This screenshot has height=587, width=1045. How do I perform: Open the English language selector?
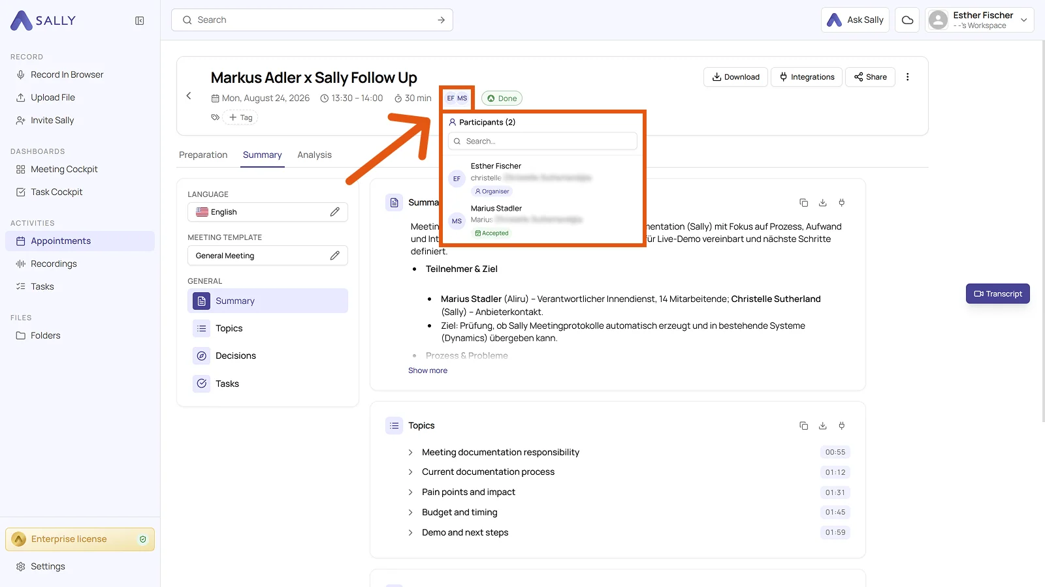point(268,212)
